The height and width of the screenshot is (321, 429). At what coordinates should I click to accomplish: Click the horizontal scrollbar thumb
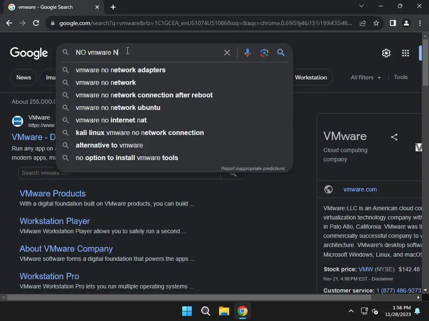point(189,298)
